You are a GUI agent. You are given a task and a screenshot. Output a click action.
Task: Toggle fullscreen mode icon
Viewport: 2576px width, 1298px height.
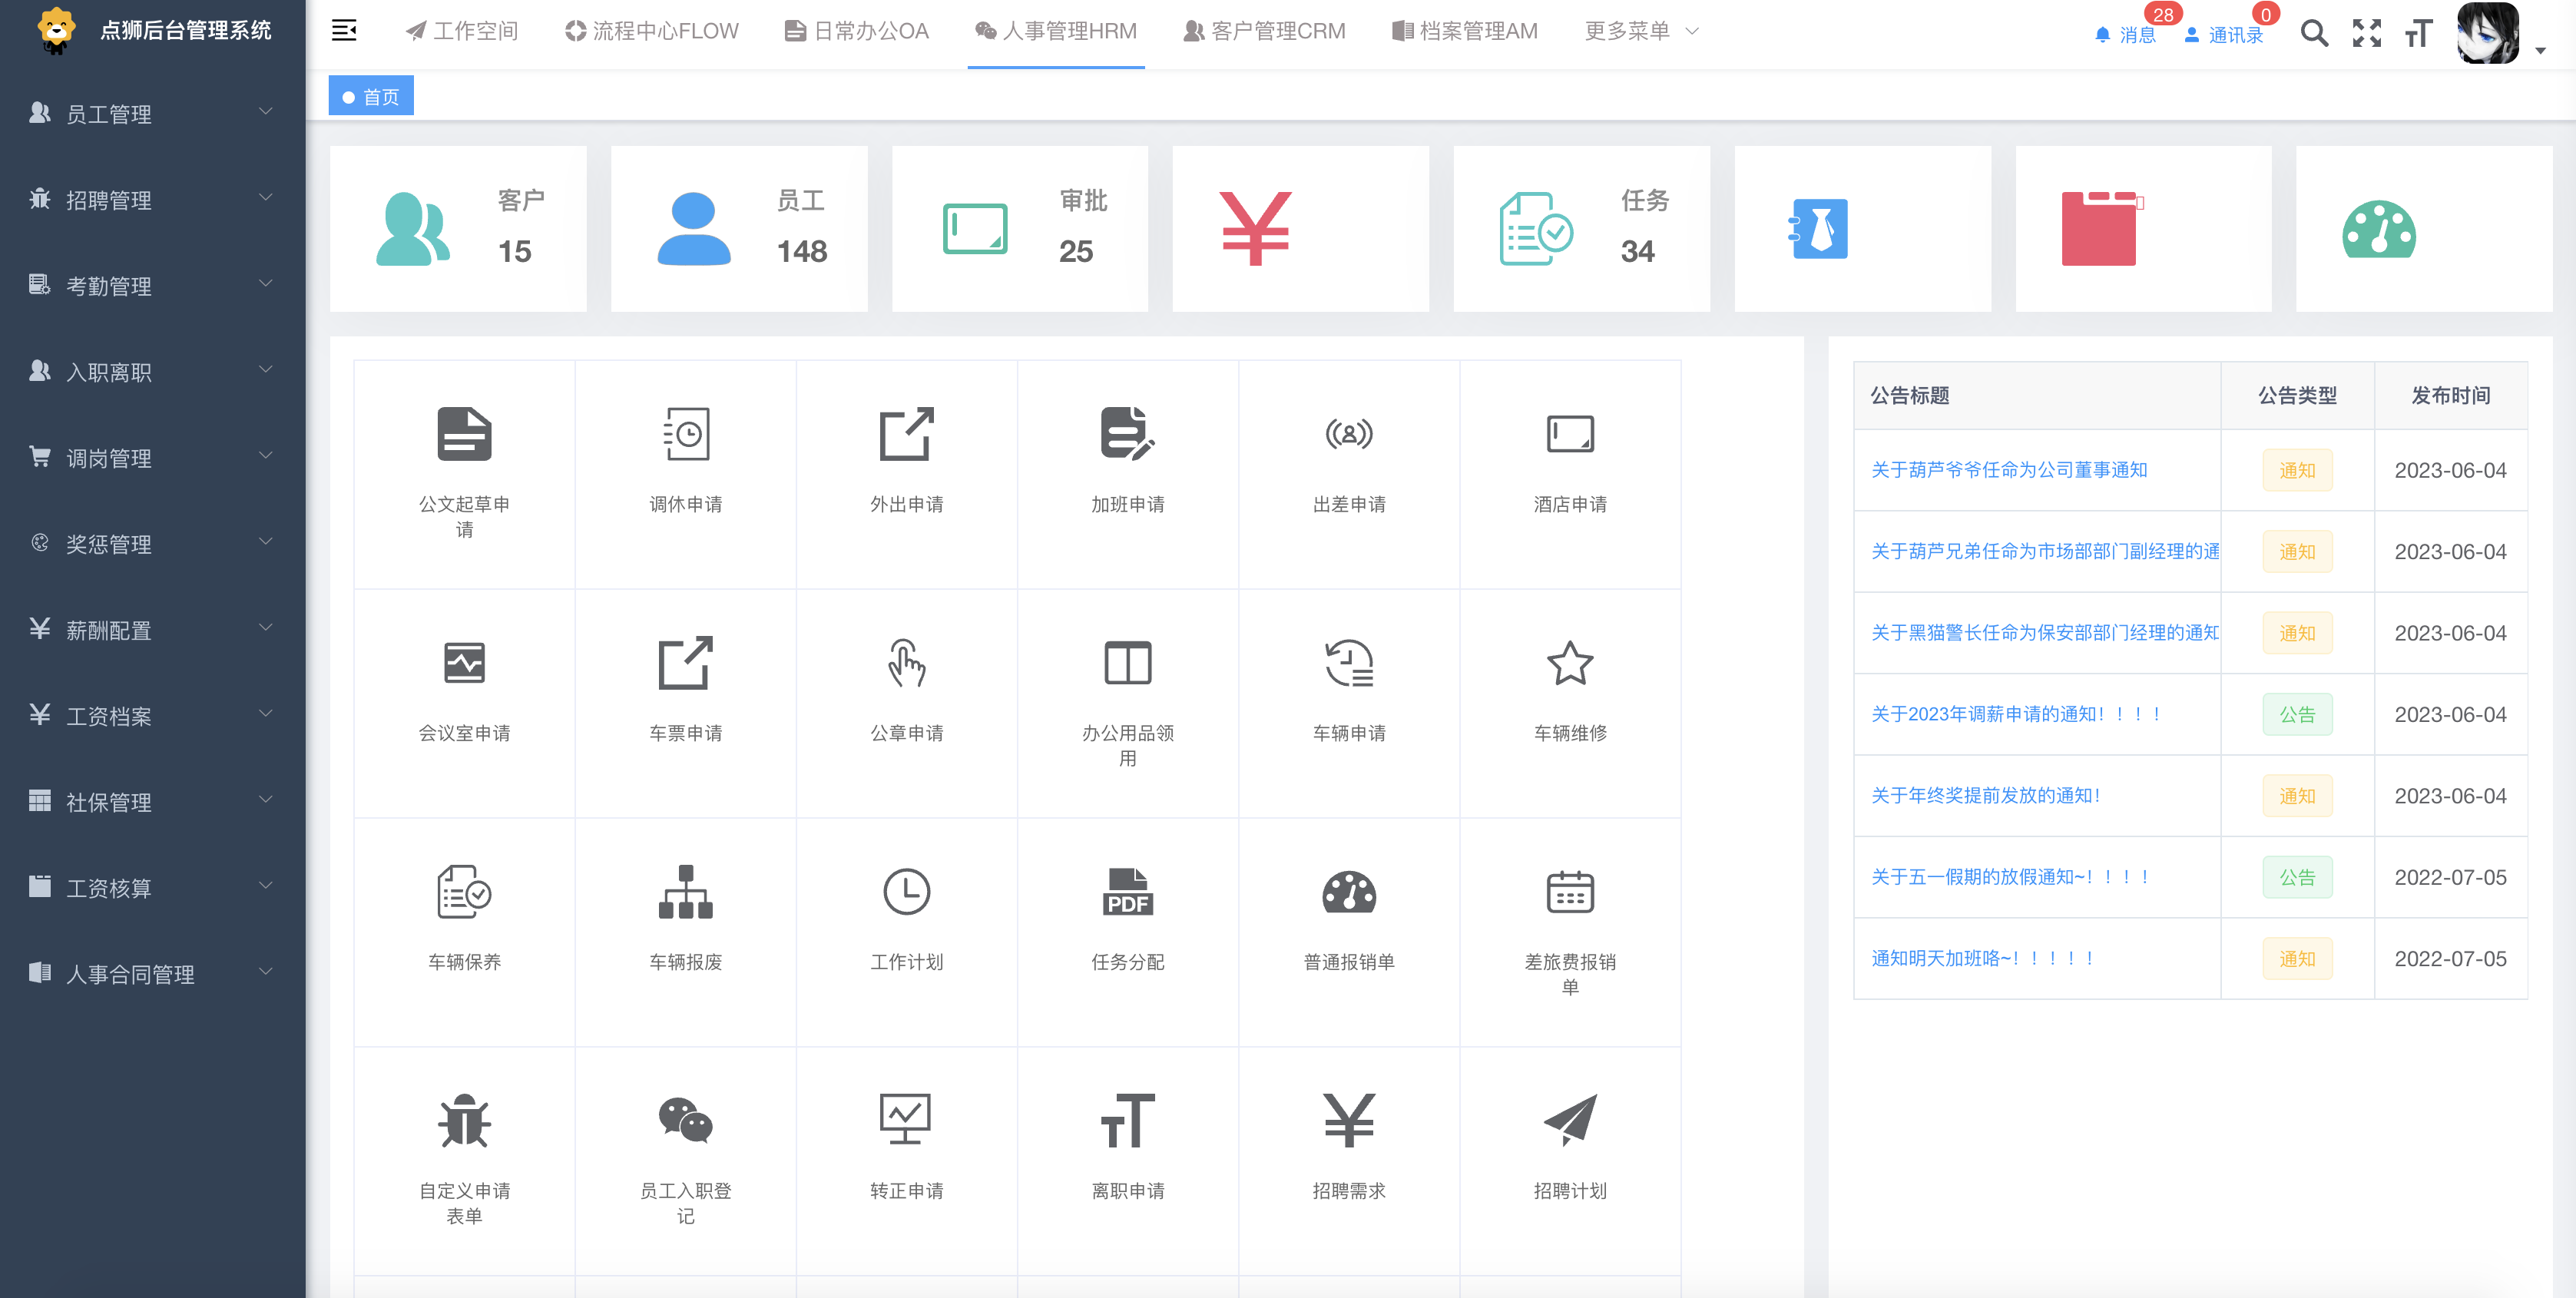click(x=2366, y=34)
